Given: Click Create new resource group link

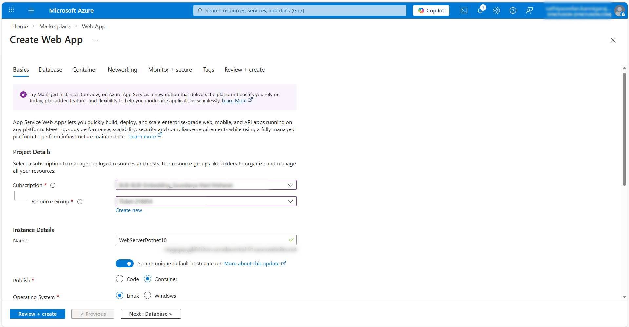Looking at the screenshot, I should click(x=129, y=210).
